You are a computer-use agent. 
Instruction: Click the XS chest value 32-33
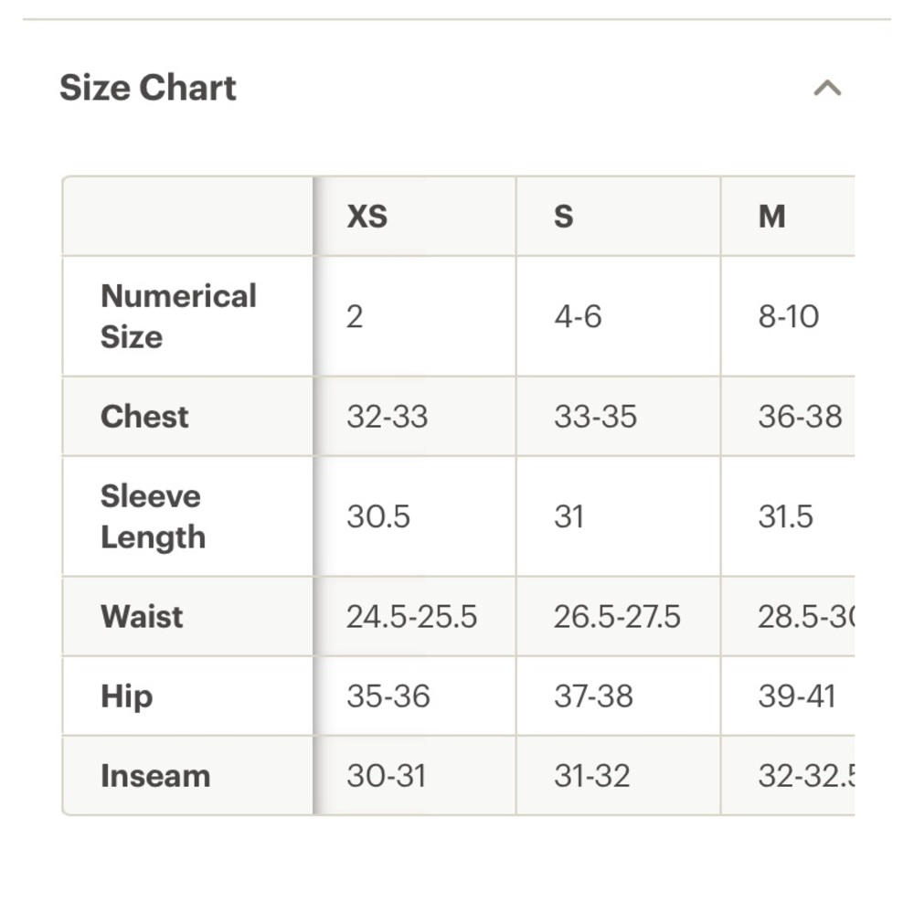tap(387, 416)
